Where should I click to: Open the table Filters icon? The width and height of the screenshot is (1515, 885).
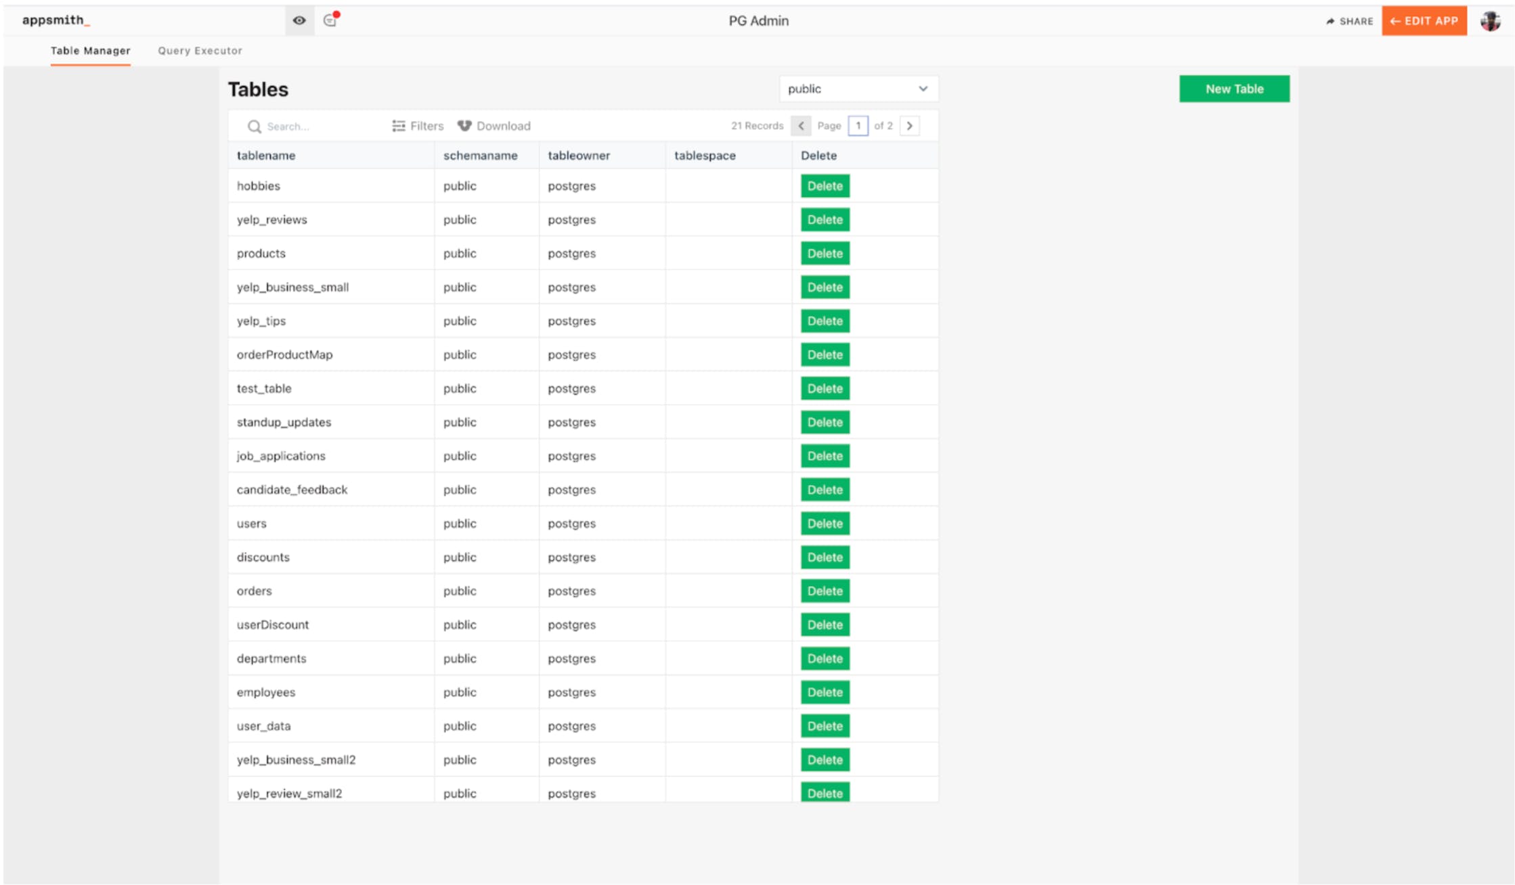pos(399,126)
